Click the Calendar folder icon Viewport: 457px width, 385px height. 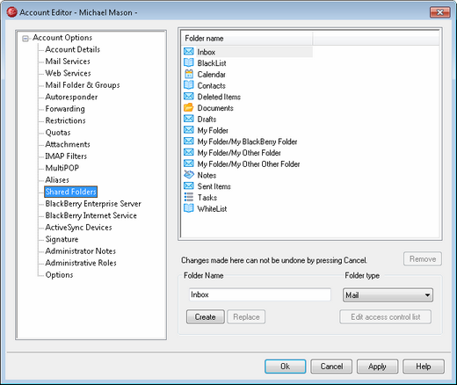coord(189,74)
